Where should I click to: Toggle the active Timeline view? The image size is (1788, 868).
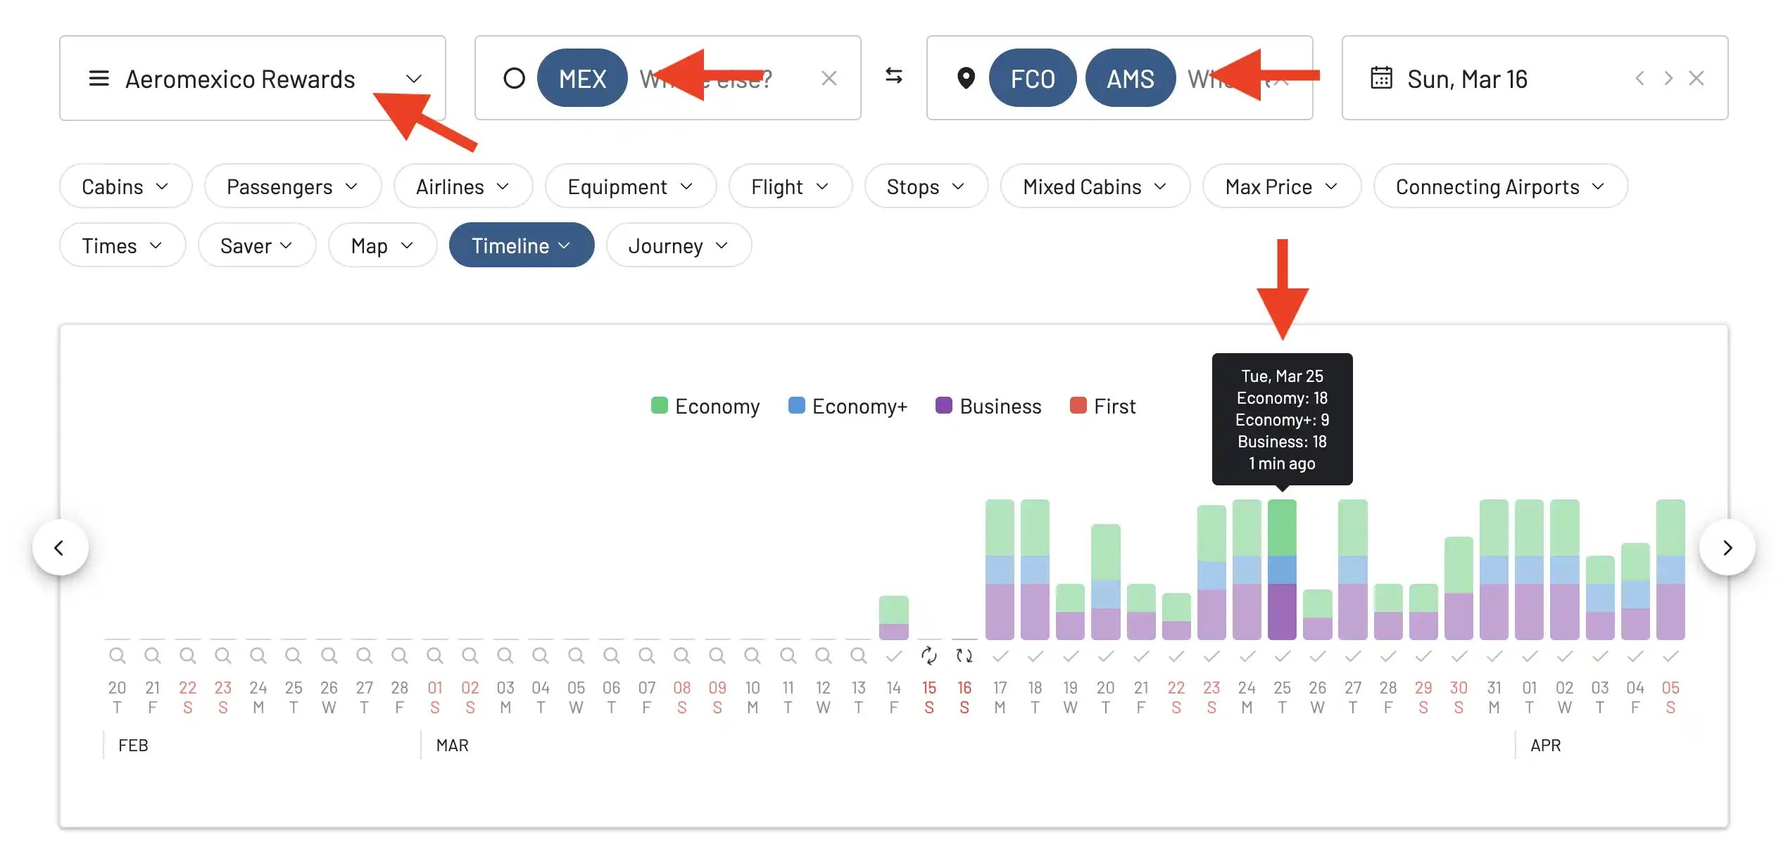click(x=521, y=245)
